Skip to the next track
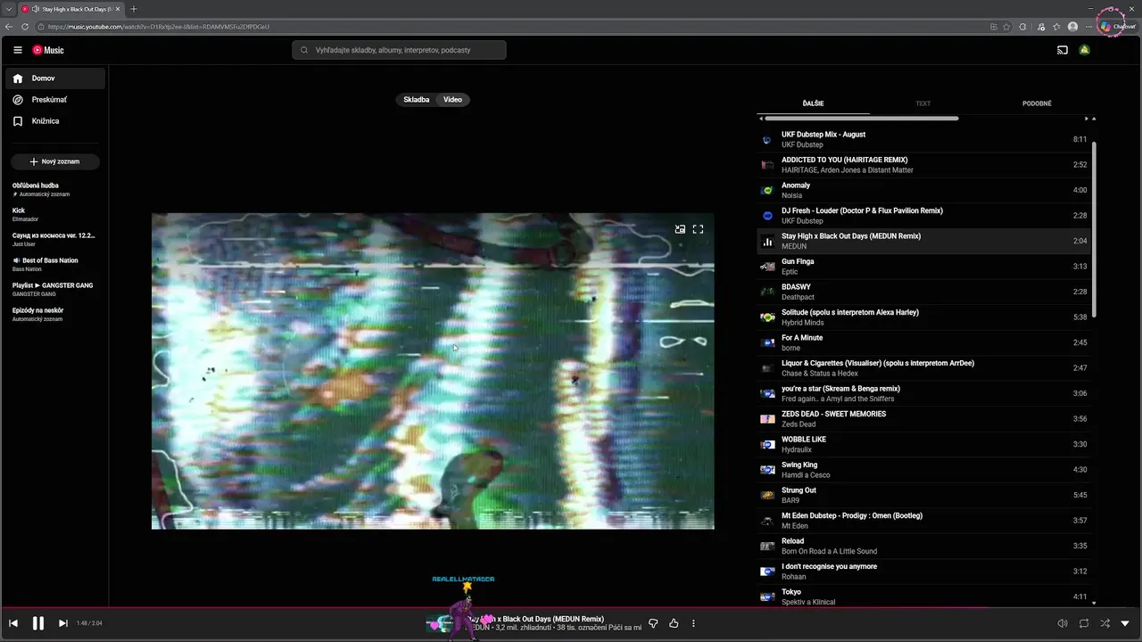The width and height of the screenshot is (1142, 642). point(62,623)
